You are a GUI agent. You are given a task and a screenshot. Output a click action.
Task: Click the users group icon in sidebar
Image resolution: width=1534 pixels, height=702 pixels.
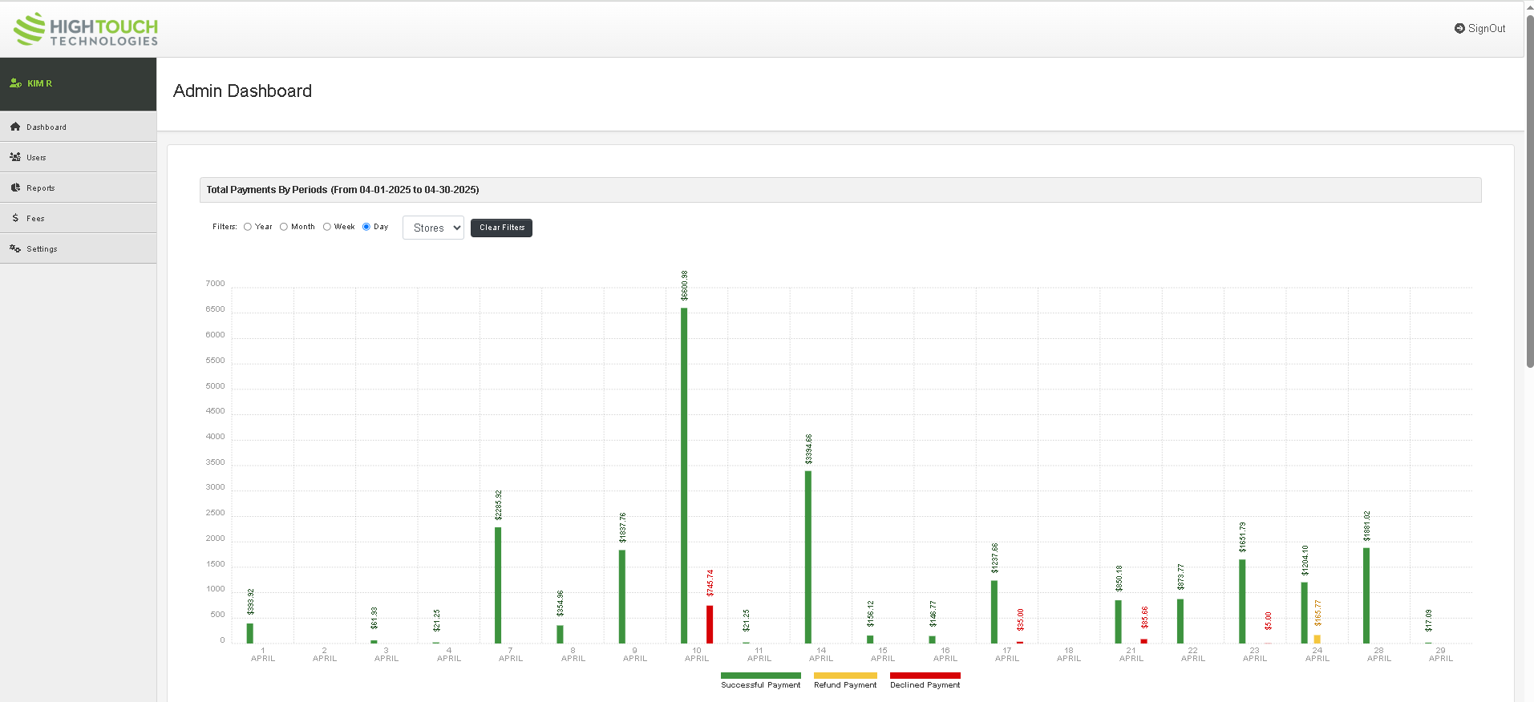point(15,157)
